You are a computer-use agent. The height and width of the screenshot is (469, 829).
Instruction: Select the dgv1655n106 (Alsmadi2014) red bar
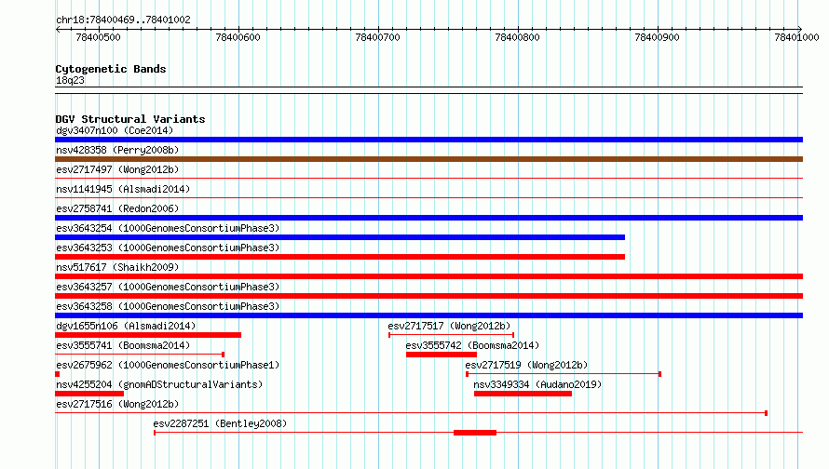click(x=148, y=335)
